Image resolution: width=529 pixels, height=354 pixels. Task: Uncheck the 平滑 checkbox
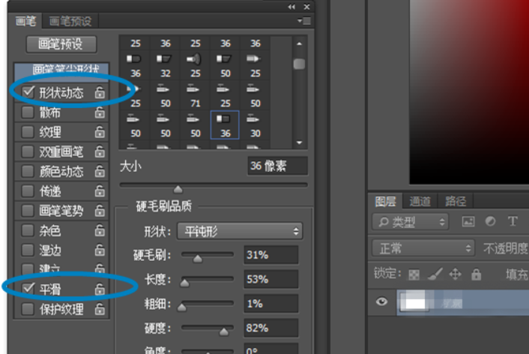28,289
